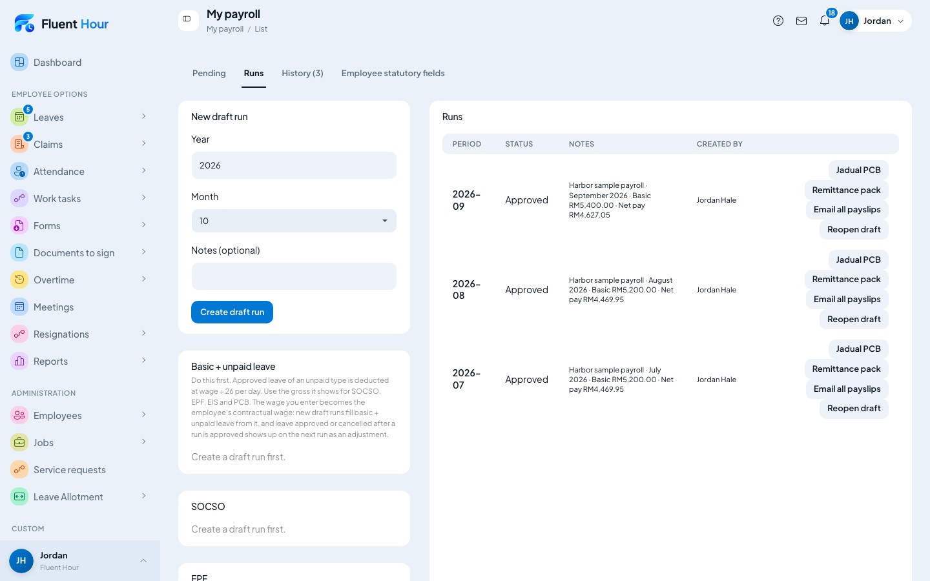Open the notifications bell icon
Viewport: 930px width, 581px height.
coord(825,21)
